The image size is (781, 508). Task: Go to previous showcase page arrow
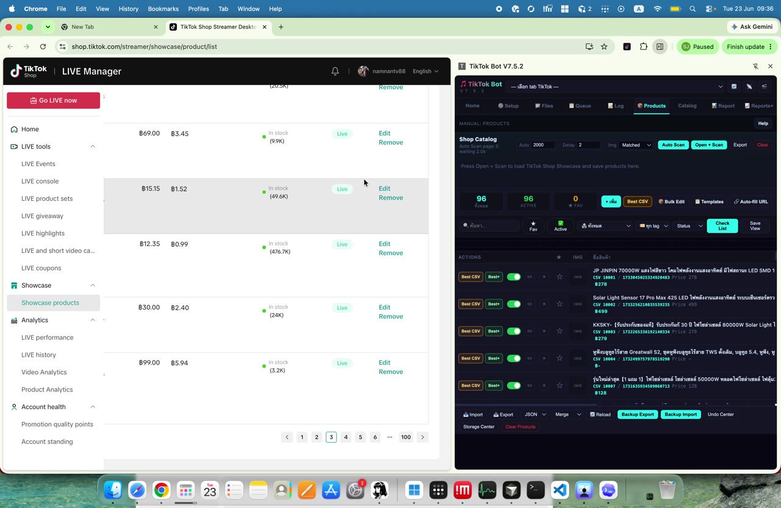pos(287,437)
